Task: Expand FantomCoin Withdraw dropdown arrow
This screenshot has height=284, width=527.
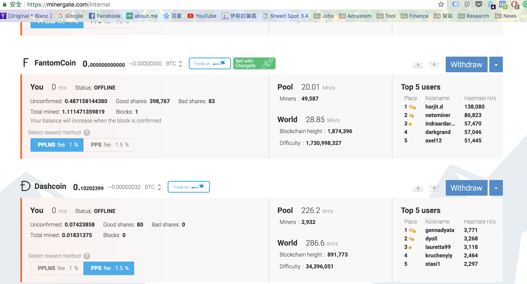Action: click(496, 65)
